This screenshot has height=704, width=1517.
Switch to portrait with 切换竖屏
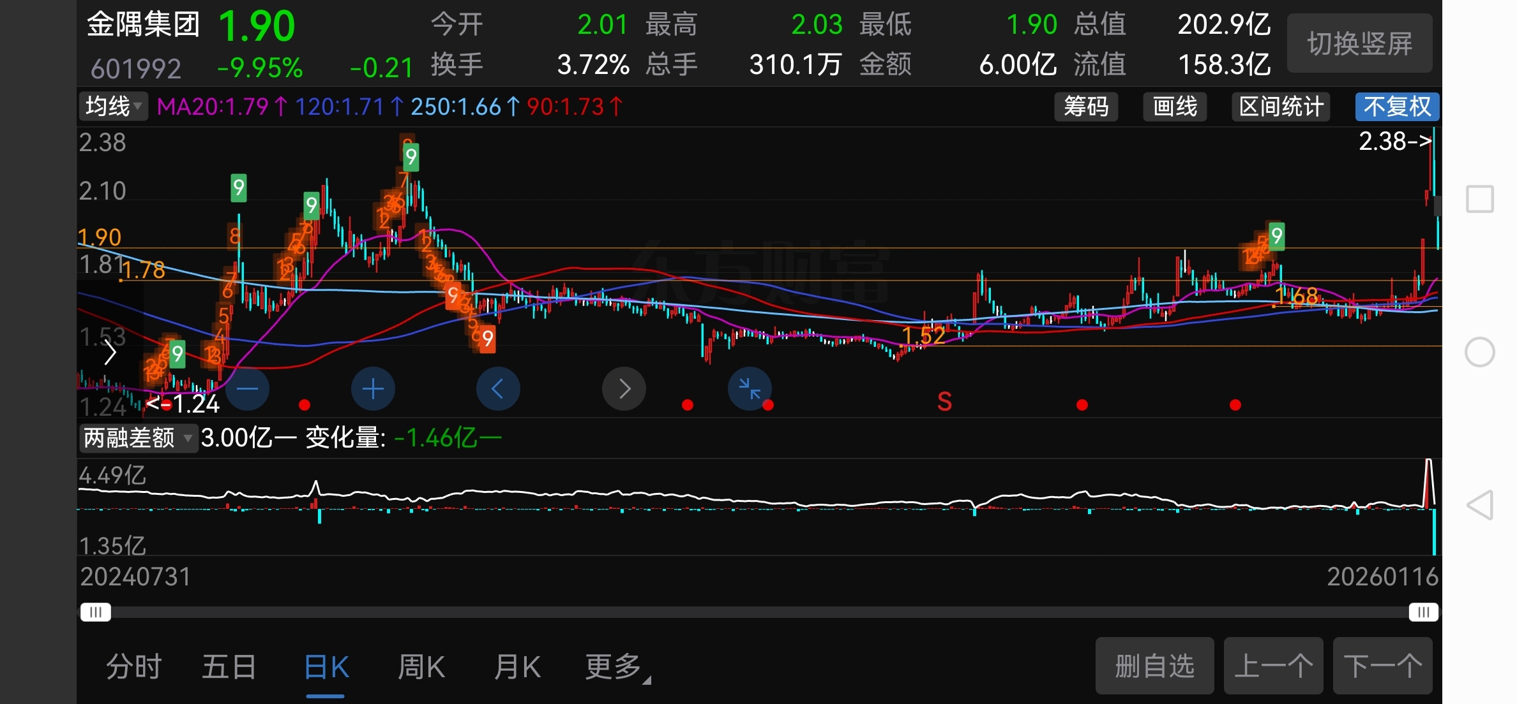pos(1359,43)
